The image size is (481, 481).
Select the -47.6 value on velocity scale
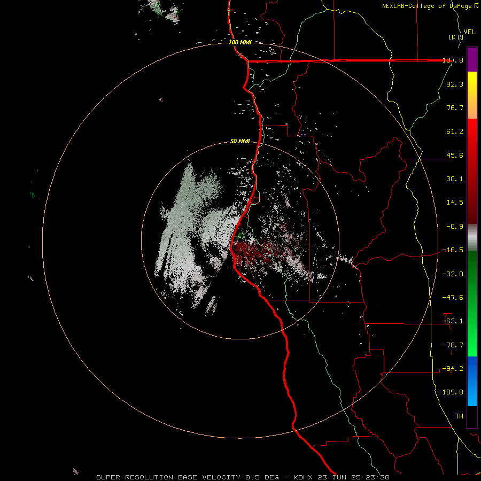click(x=453, y=298)
